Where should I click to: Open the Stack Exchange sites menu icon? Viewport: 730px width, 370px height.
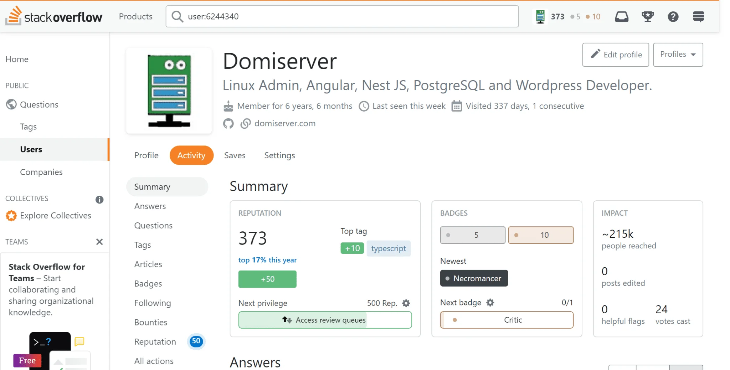(x=698, y=17)
